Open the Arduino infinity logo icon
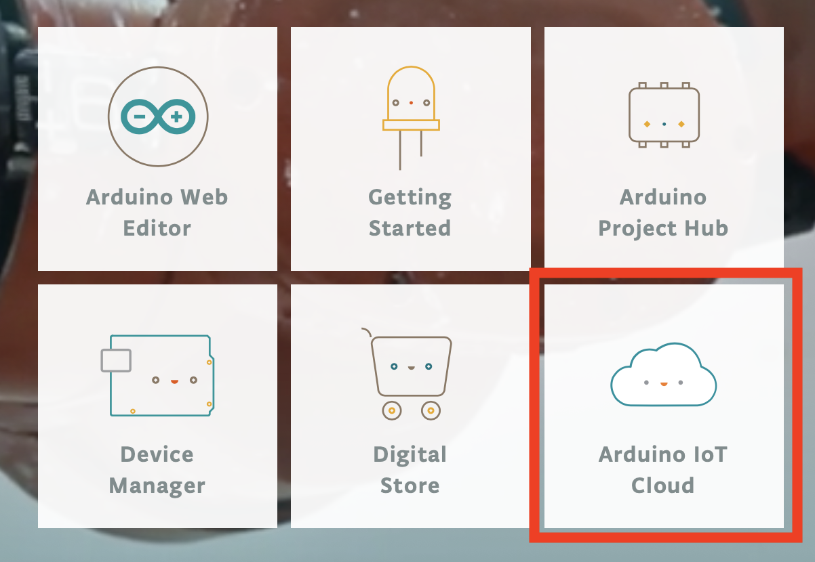The image size is (815, 562). tap(158, 117)
